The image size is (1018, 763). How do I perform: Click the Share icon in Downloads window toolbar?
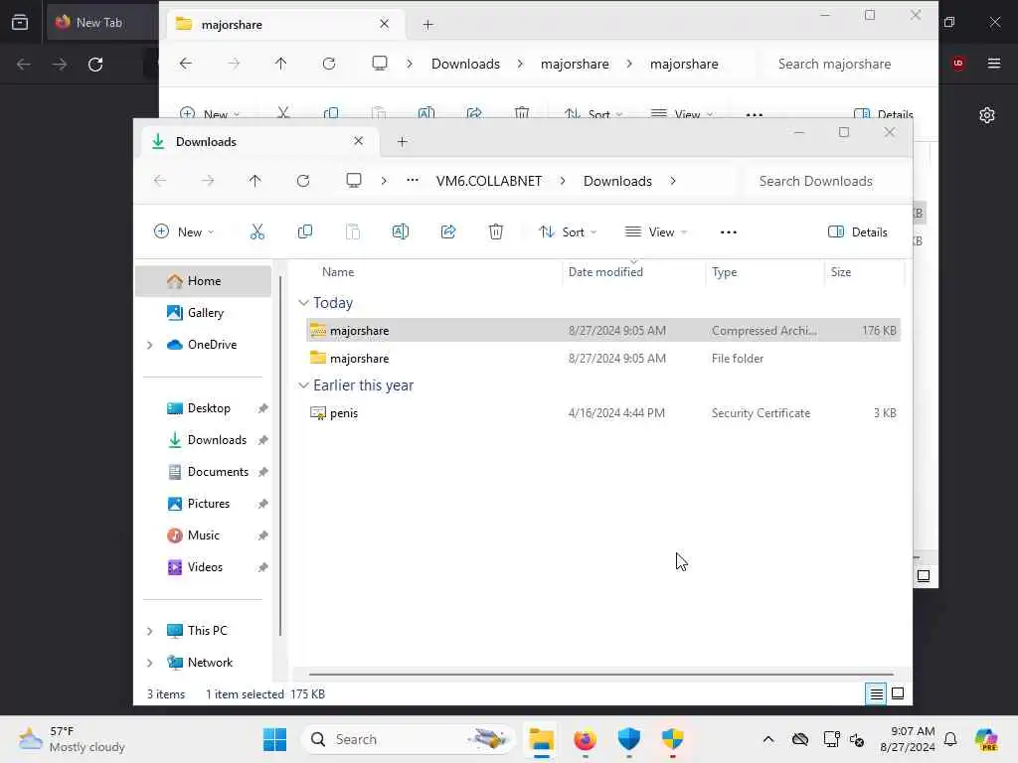point(448,231)
